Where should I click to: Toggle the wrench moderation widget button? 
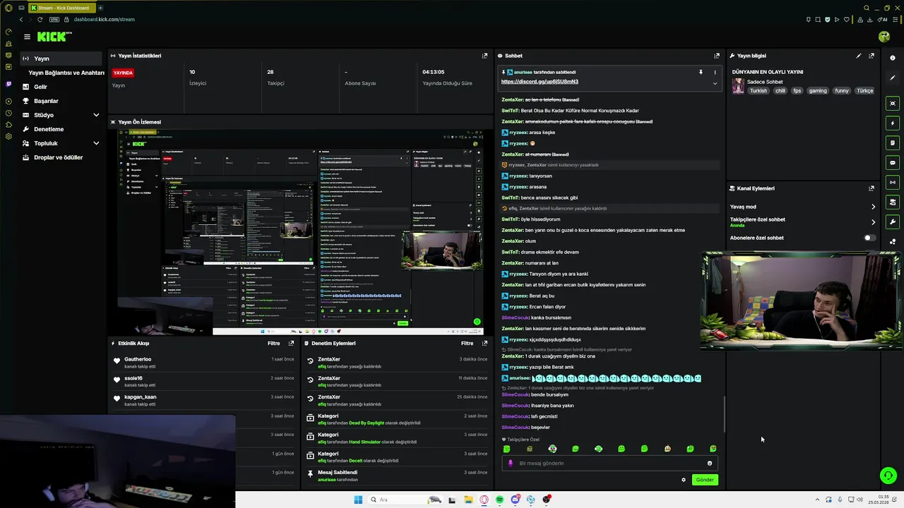(x=893, y=222)
